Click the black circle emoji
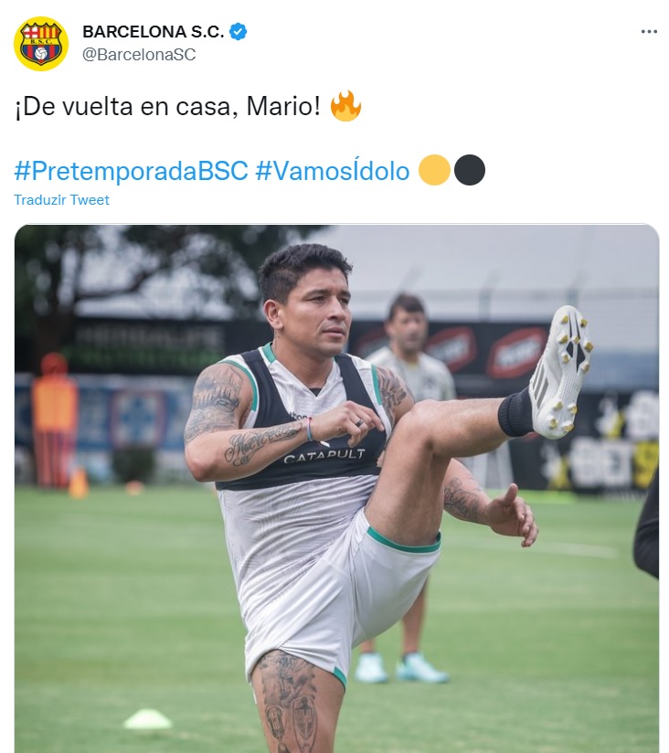The width and height of the screenshot is (669, 753). (470, 170)
